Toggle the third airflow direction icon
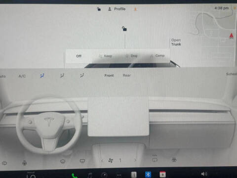Image resolution: width=237 pixels, height=178 pixels. (x=82, y=76)
